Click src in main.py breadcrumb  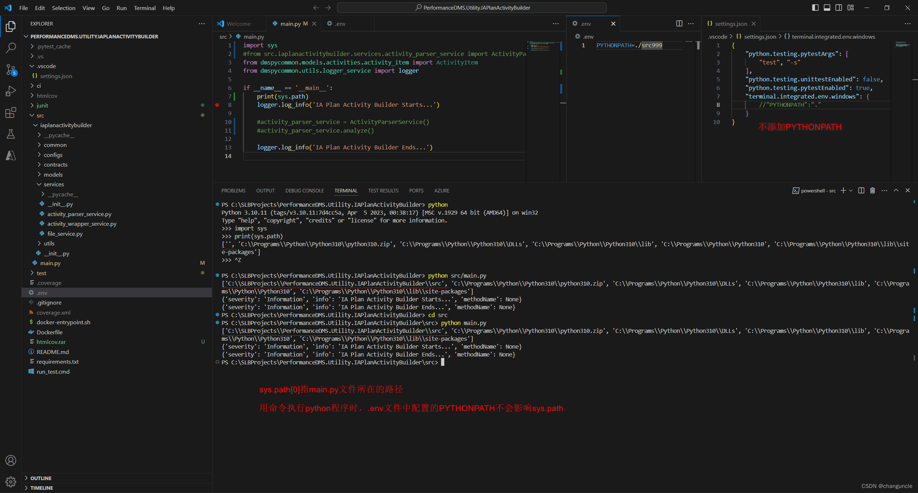tap(223, 37)
